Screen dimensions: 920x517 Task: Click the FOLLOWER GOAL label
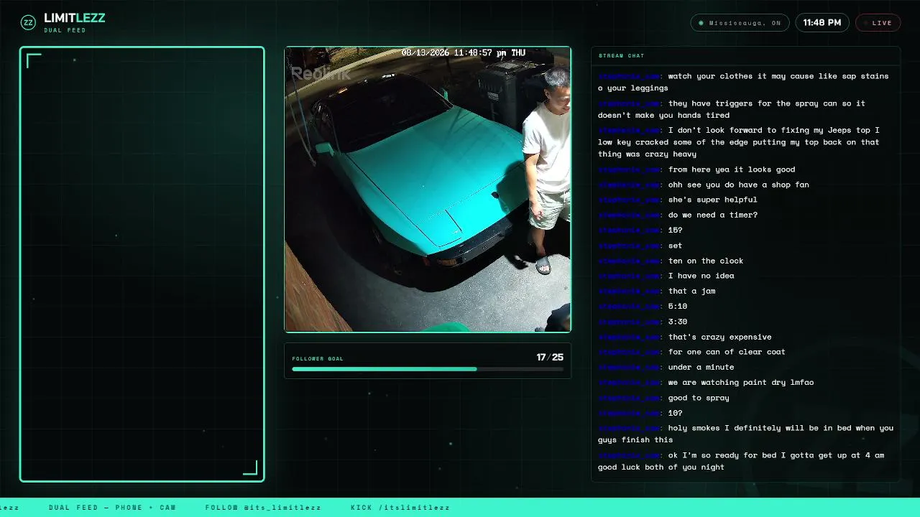coord(318,358)
